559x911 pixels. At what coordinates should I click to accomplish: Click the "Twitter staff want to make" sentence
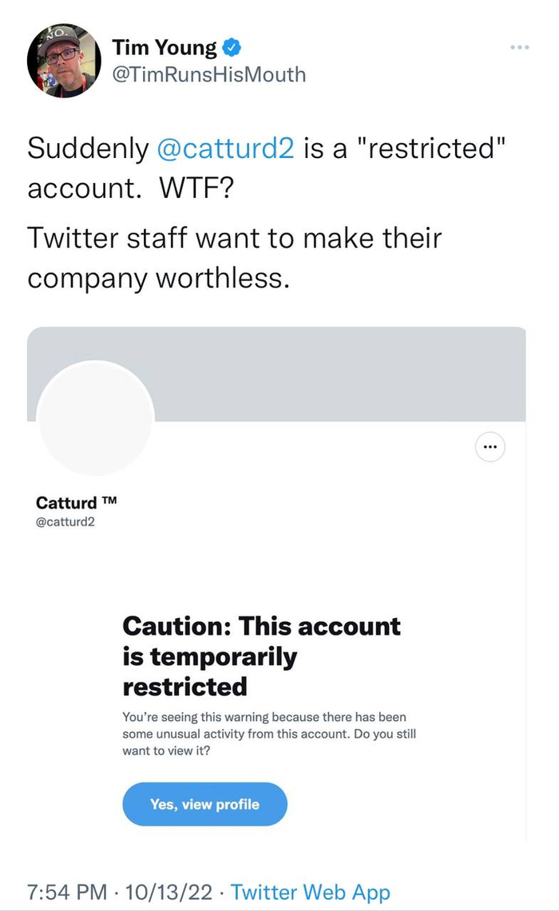tap(234, 238)
